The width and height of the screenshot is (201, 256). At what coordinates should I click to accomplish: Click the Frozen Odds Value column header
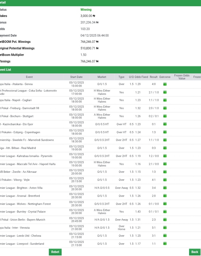[x=182, y=77]
